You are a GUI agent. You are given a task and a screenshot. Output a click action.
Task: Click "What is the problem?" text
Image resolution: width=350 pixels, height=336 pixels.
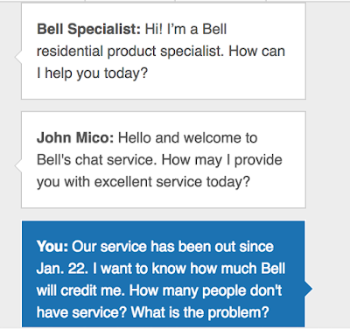[x=199, y=312]
